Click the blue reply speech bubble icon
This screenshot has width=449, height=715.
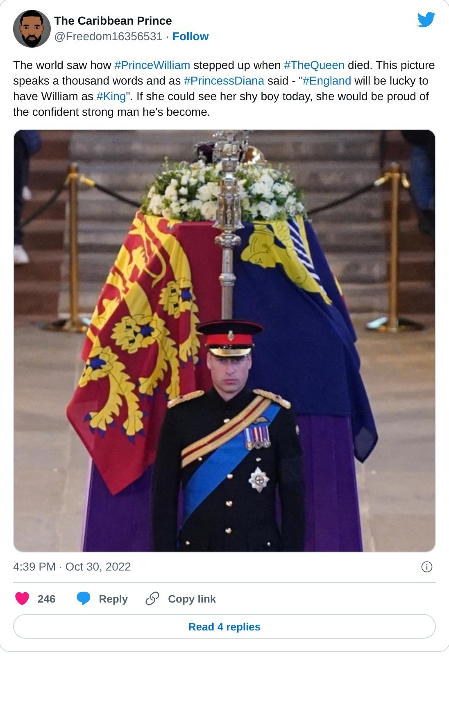coord(84,599)
